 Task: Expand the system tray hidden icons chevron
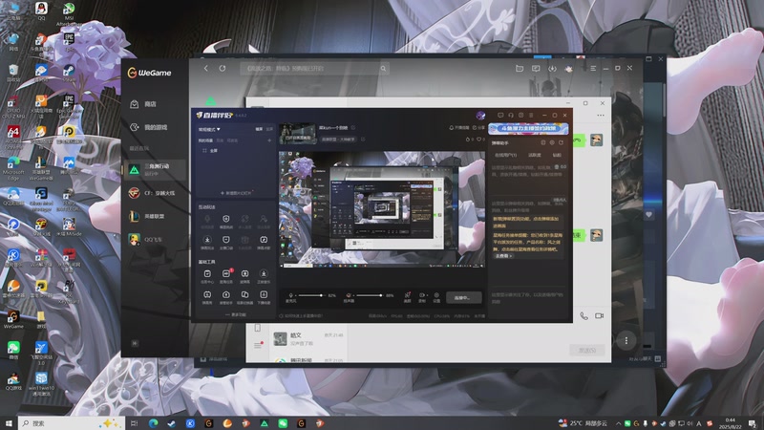pos(618,423)
